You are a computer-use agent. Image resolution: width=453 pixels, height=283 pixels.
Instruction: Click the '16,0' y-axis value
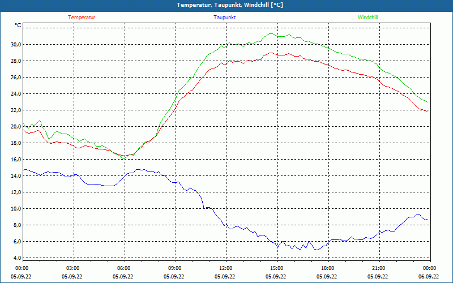tap(16, 160)
